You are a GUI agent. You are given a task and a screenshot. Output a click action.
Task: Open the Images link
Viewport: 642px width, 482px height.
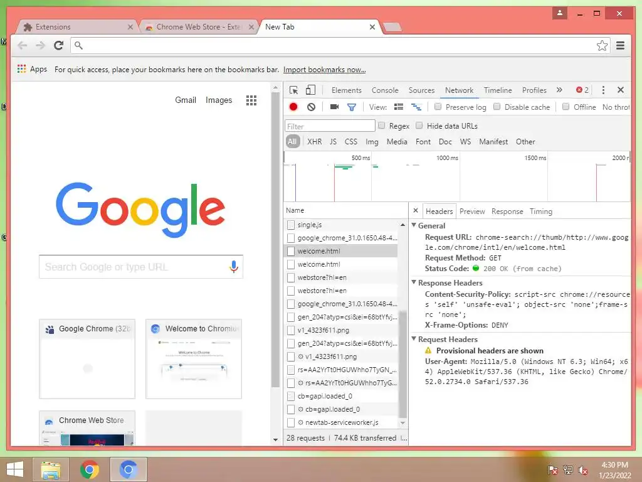pos(219,100)
